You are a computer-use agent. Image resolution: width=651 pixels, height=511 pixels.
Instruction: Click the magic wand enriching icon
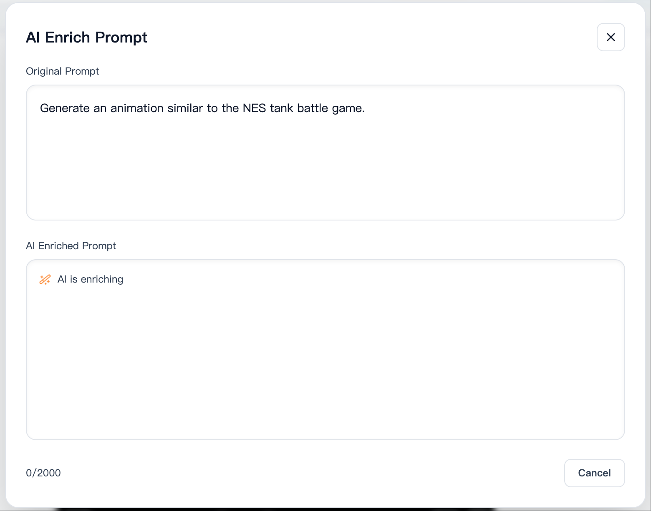click(x=45, y=279)
